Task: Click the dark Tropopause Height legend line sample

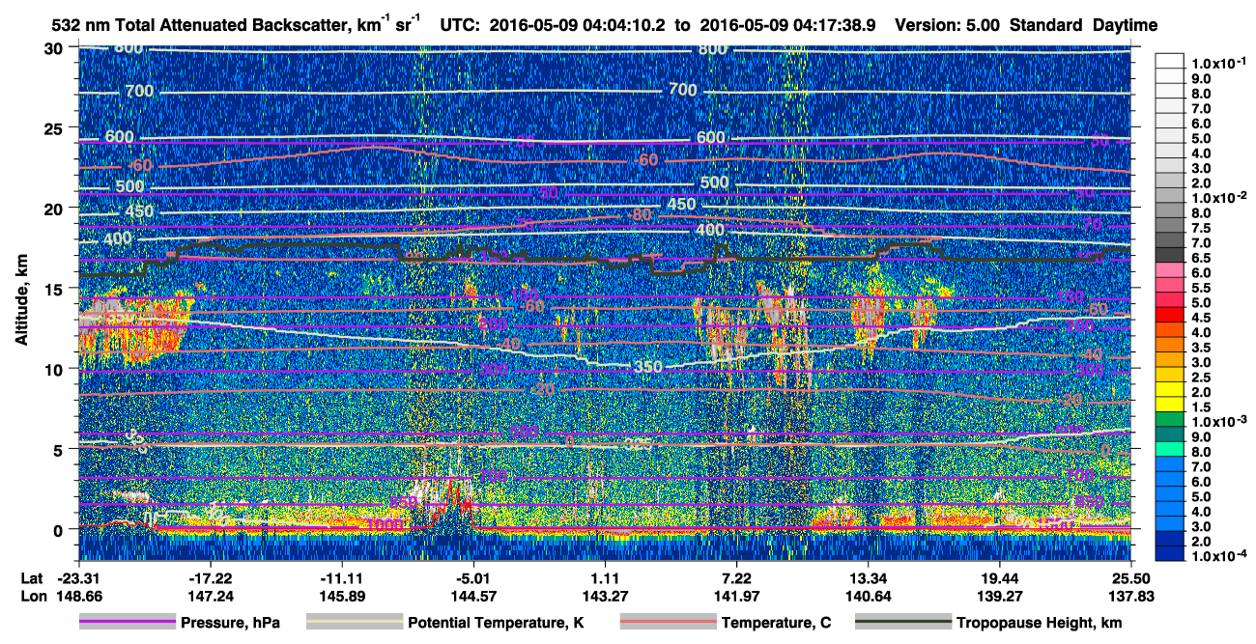Action: click(x=901, y=623)
